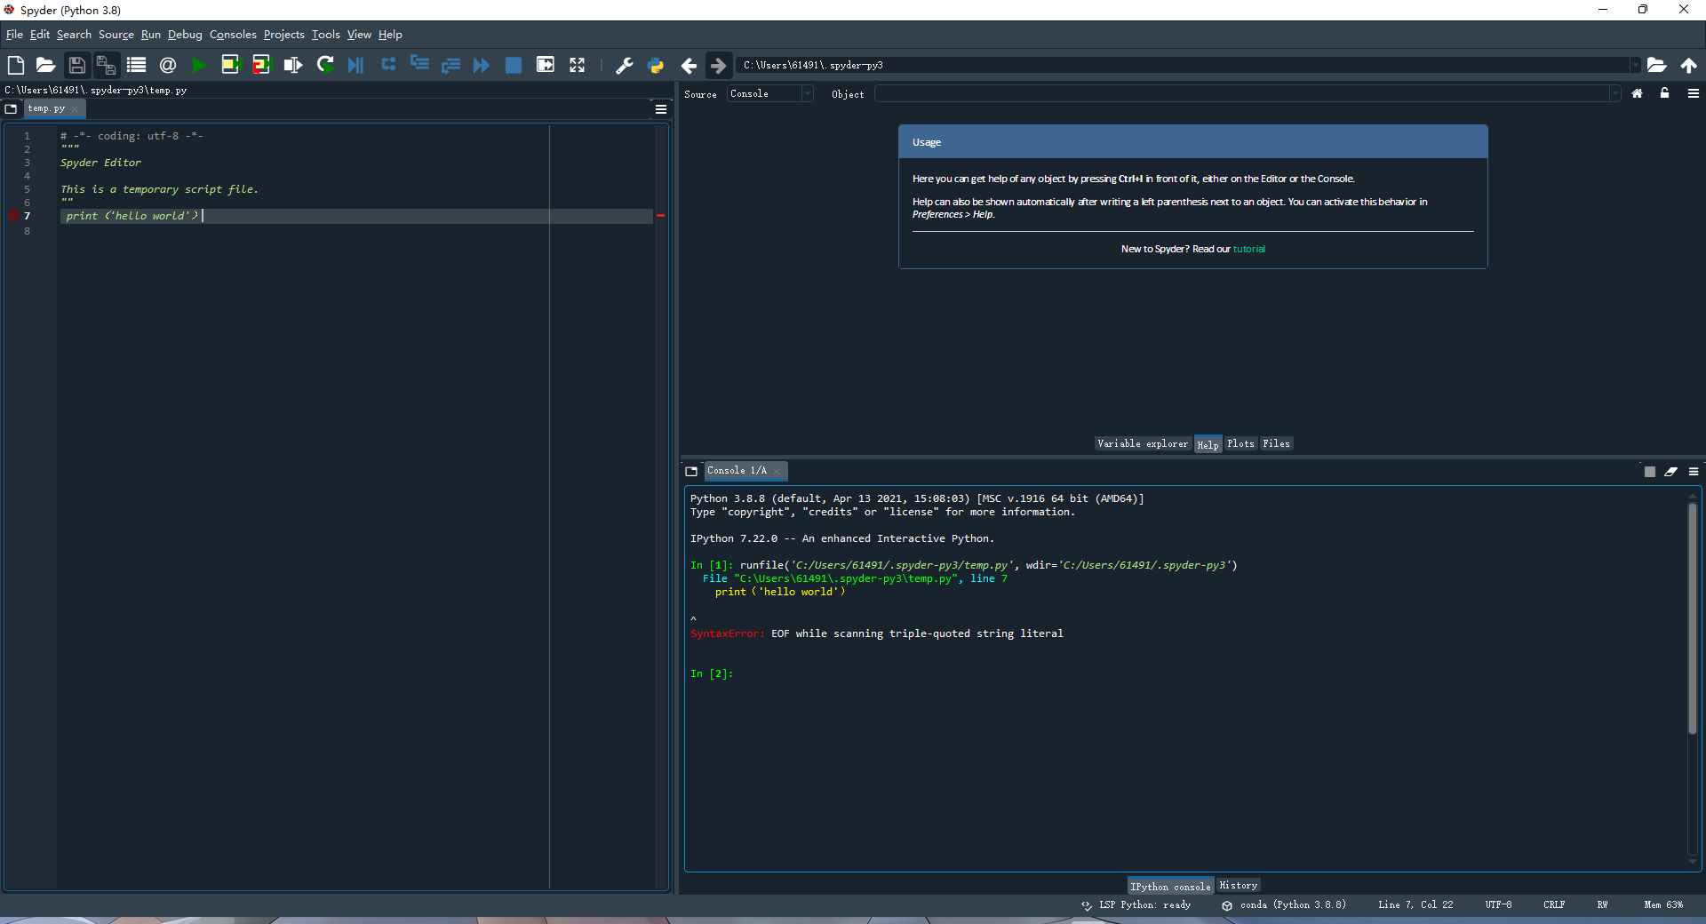1706x924 pixels.
Task: Open PYTHONPATH manager Python icon
Action: point(656,65)
